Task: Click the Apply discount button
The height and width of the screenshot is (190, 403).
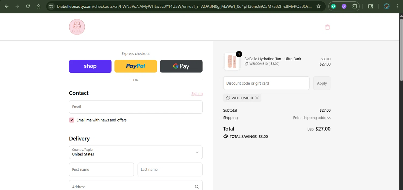Action: [322, 83]
